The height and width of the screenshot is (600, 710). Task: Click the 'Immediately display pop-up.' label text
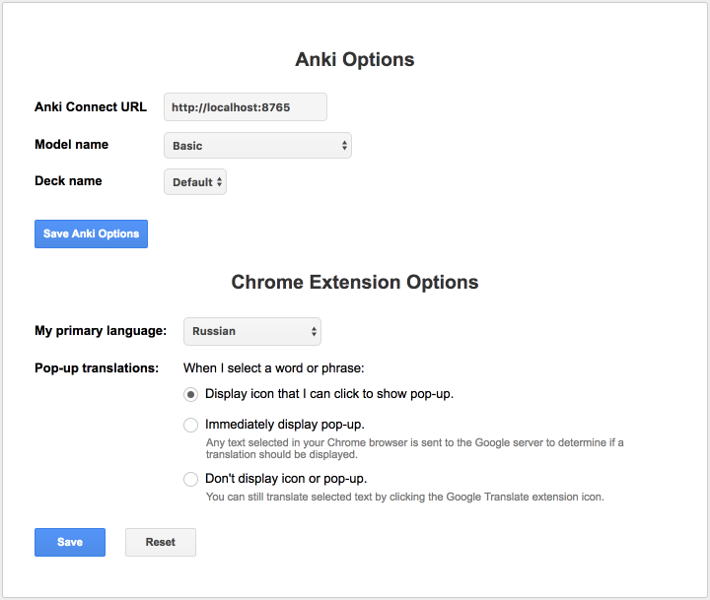click(x=285, y=425)
